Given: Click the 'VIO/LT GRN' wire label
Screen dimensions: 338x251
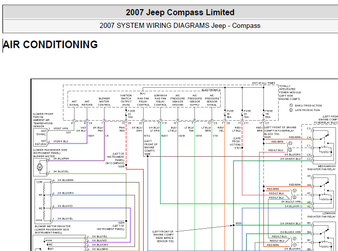Looking at the screenshot, I should pyautogui.click(x=61, y=128).
